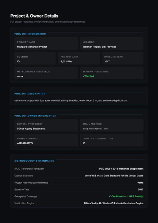This screenshot has height=223, width=158.
Task: Select the PROJECT DESCRIPTION section title
Action: (x=30, y=93)
